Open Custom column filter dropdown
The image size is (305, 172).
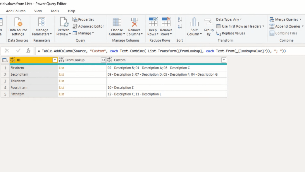click(x=224, y=60)
